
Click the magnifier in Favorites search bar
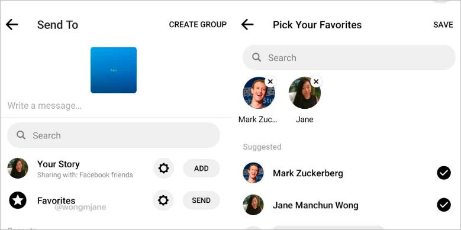[x=257, y=57]
